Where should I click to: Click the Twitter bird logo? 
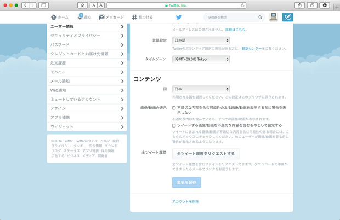[x=178, y=18]
